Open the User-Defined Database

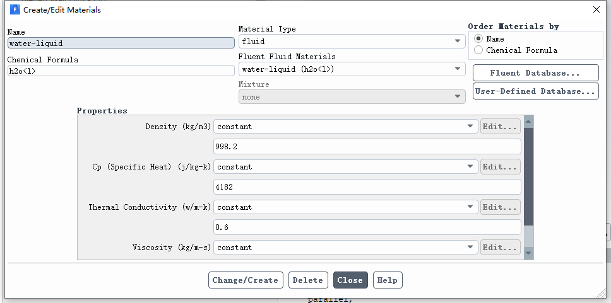tap(535, 91)
